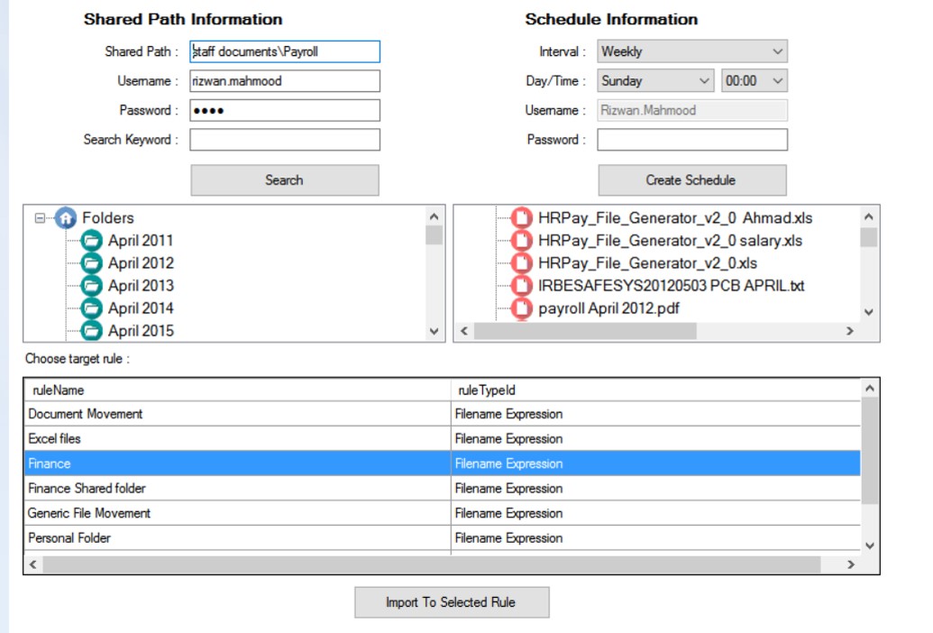Select the Personal Folder rule row
This screenshot has width=933, height=633.
click(236, 538)
